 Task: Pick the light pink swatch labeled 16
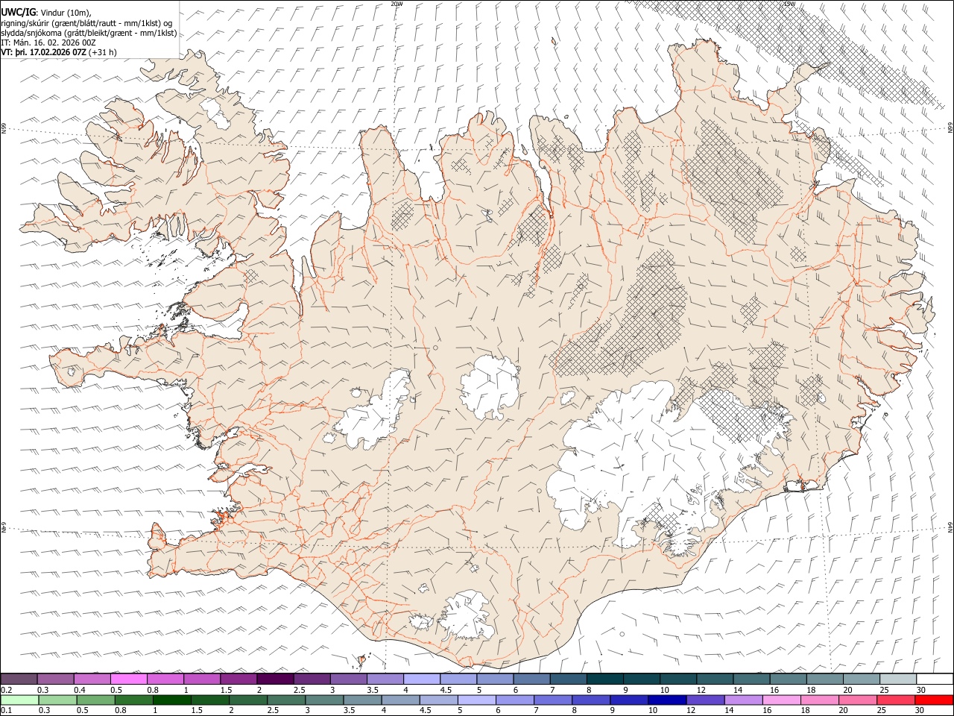click(x=782, y=700)
